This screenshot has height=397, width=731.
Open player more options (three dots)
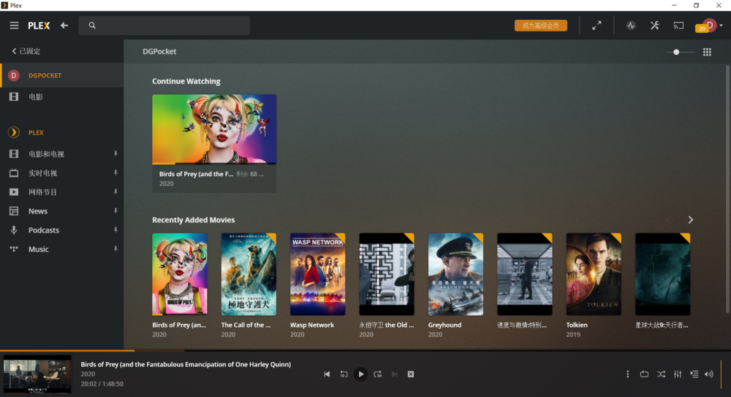click(x=627, y=374)
